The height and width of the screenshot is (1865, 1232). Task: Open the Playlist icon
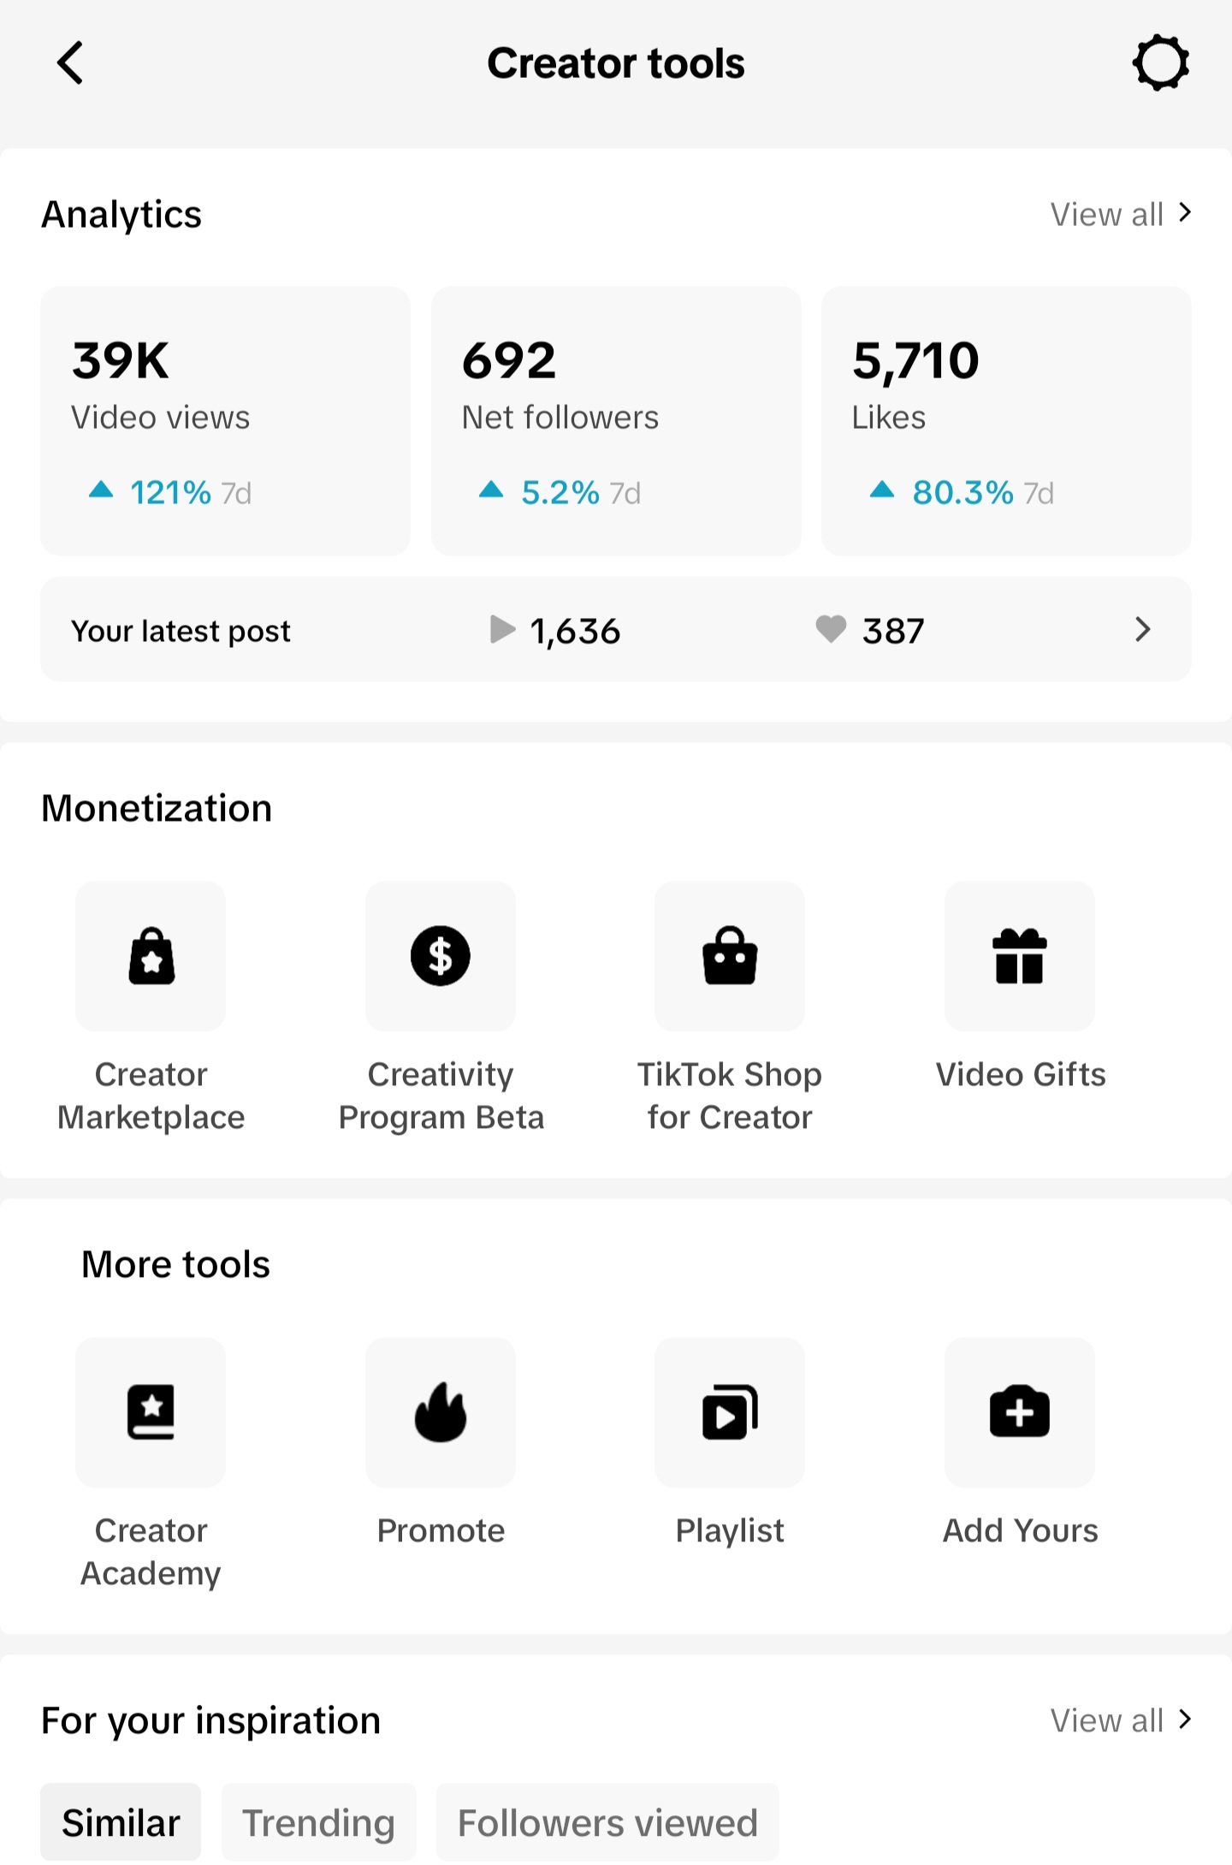pyautogui.click(x=730, y=1412)
